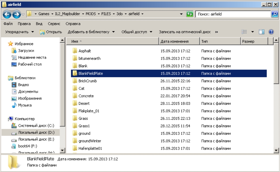This screenshot has width=280, height=172.
Task: Select Локальный диск (E:) in sidebar
Action: pyautogui.click(x=36, y=139)
